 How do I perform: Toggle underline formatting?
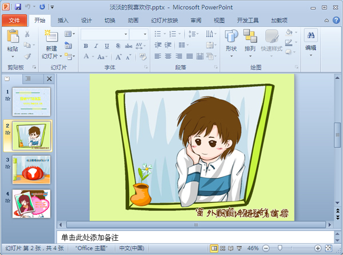click(107, 46)
